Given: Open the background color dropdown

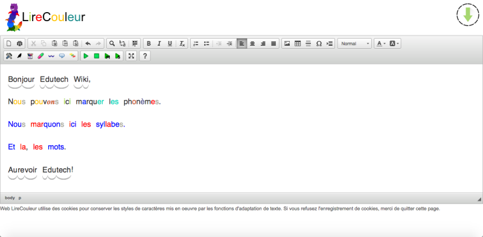Looking at the screenshot, I should (394, 43).
